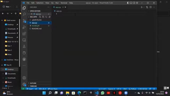Close the app.py editor tab
Image resolution: width=170 pixels, height=96 pixels.
pyautogui.click(x=65, y=7)
